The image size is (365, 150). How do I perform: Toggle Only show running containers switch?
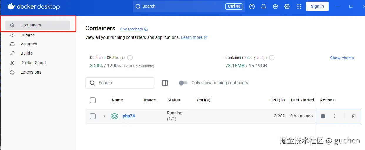click(183, 83)
